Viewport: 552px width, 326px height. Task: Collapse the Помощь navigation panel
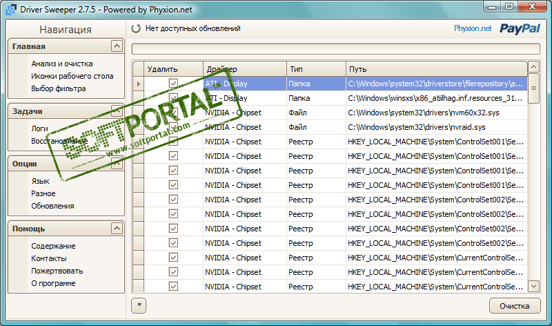pyautogui.click(x=117, y=229)
